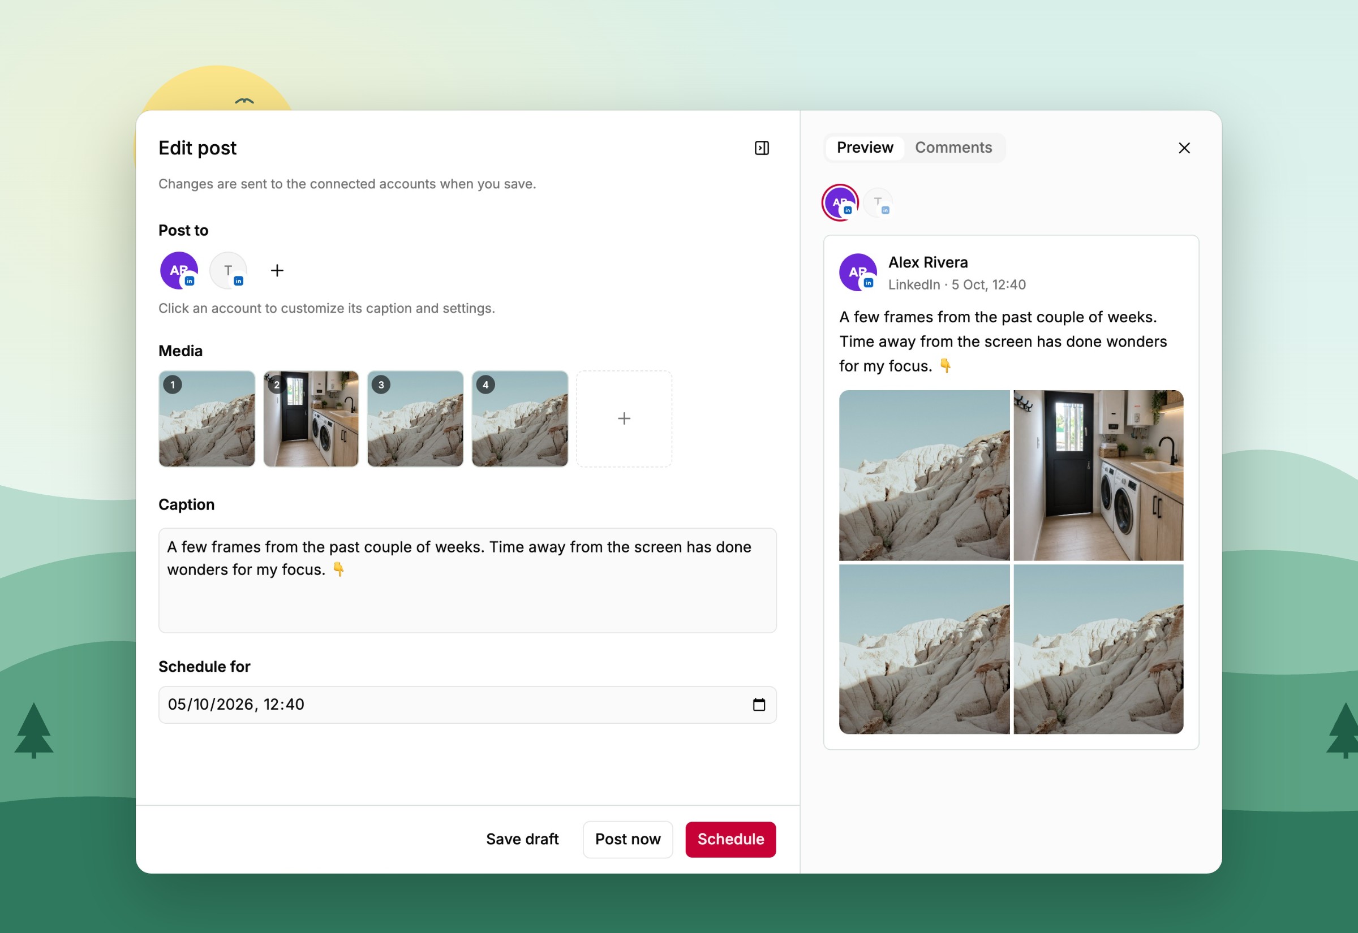
Task: Click the Schedule for date field
Action: coord(467,705)
